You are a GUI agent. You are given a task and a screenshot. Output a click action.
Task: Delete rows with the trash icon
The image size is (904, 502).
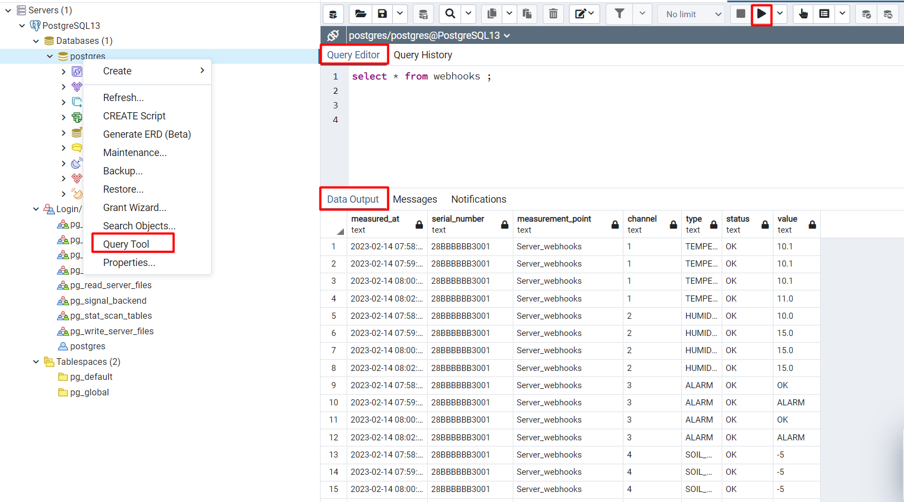click(x=553, y=14)
